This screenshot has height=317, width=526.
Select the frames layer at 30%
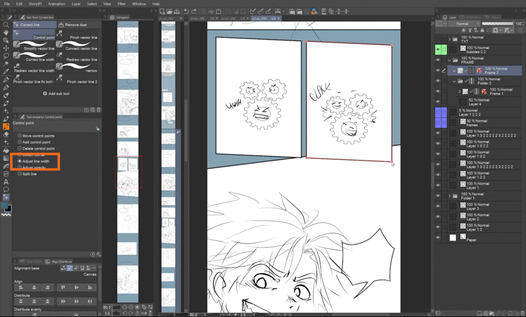485,123
